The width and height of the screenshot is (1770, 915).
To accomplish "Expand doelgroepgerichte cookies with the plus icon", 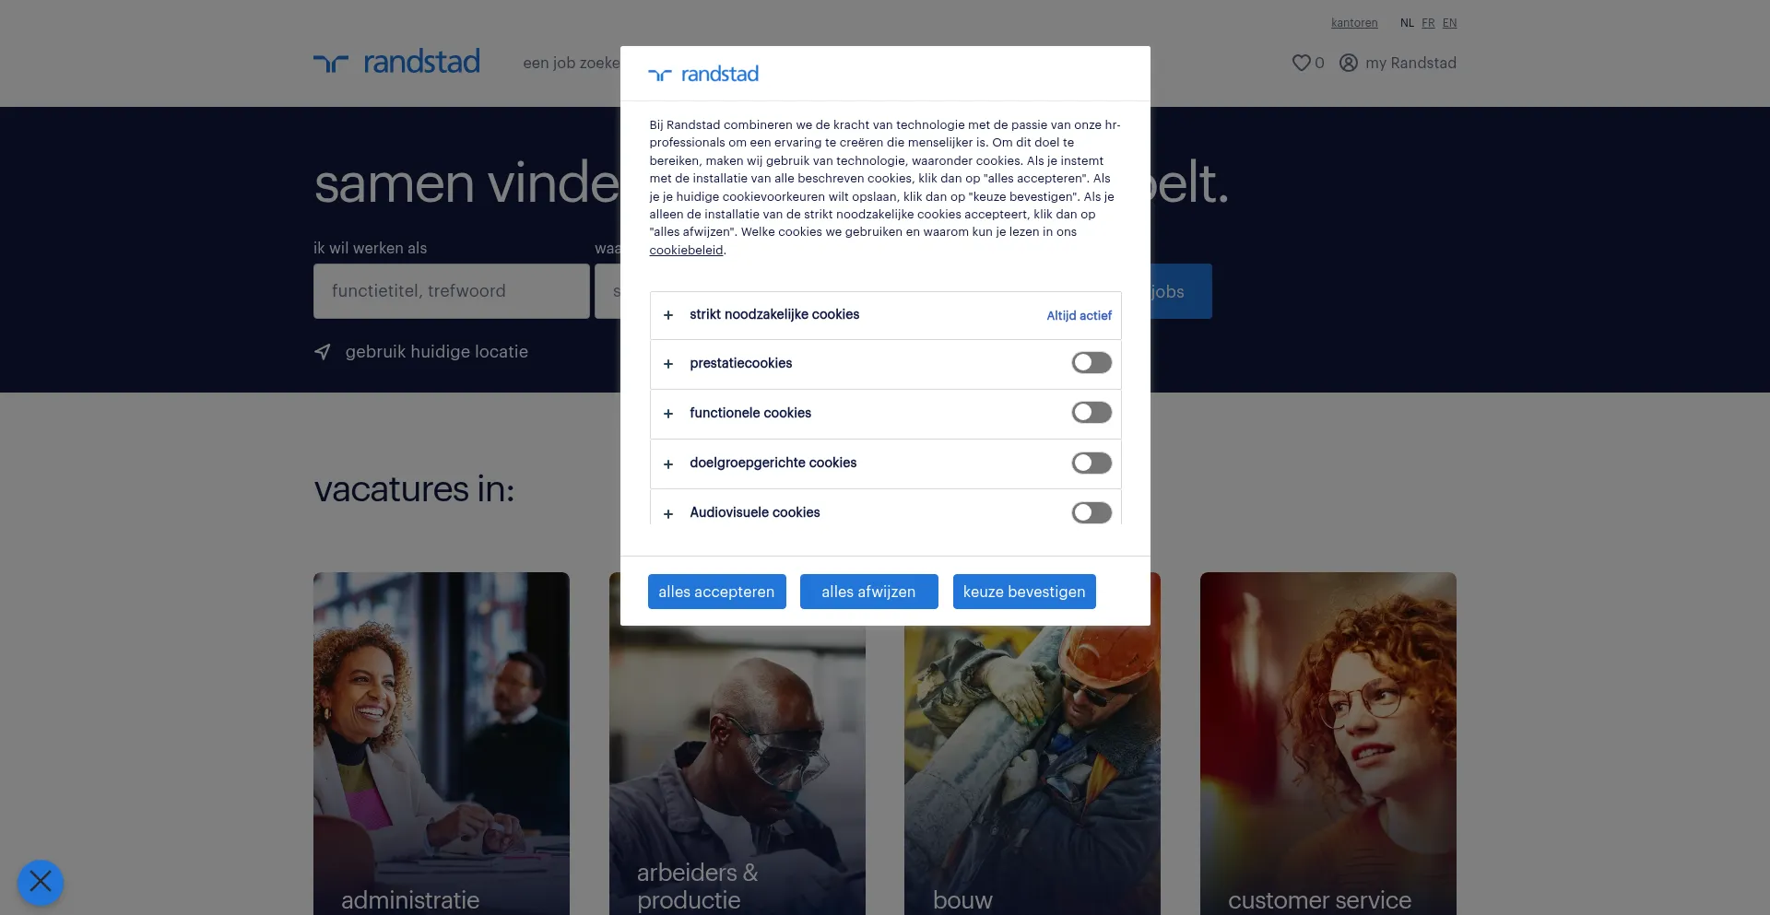I will tap(668, 463).
